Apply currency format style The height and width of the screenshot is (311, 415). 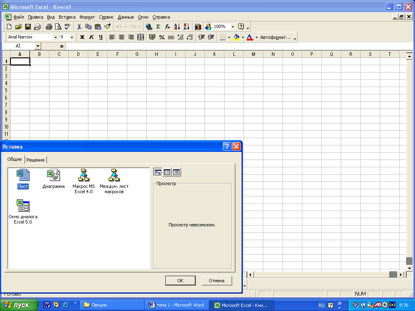point(152,37)
